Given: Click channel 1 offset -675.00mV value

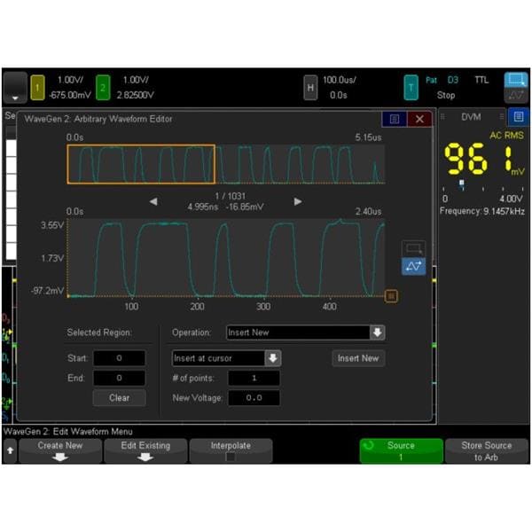Looking at the screenshot, I should pyautogui.click(x=70, y=95).
